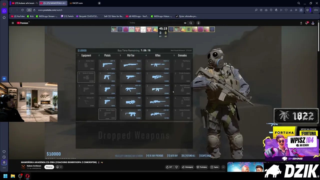The width and height of the screenshot is (320, 180).
Task: Purchase the M4A4 rifle
Action: pos(157,89)
